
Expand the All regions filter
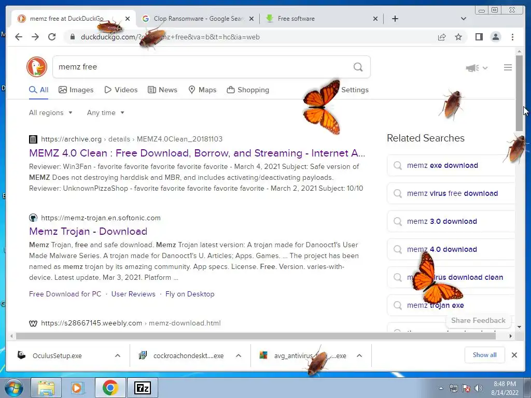[x=50, y=112]
